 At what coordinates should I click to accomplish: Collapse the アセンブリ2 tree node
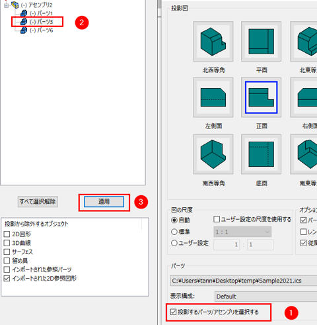click(7, 5)
